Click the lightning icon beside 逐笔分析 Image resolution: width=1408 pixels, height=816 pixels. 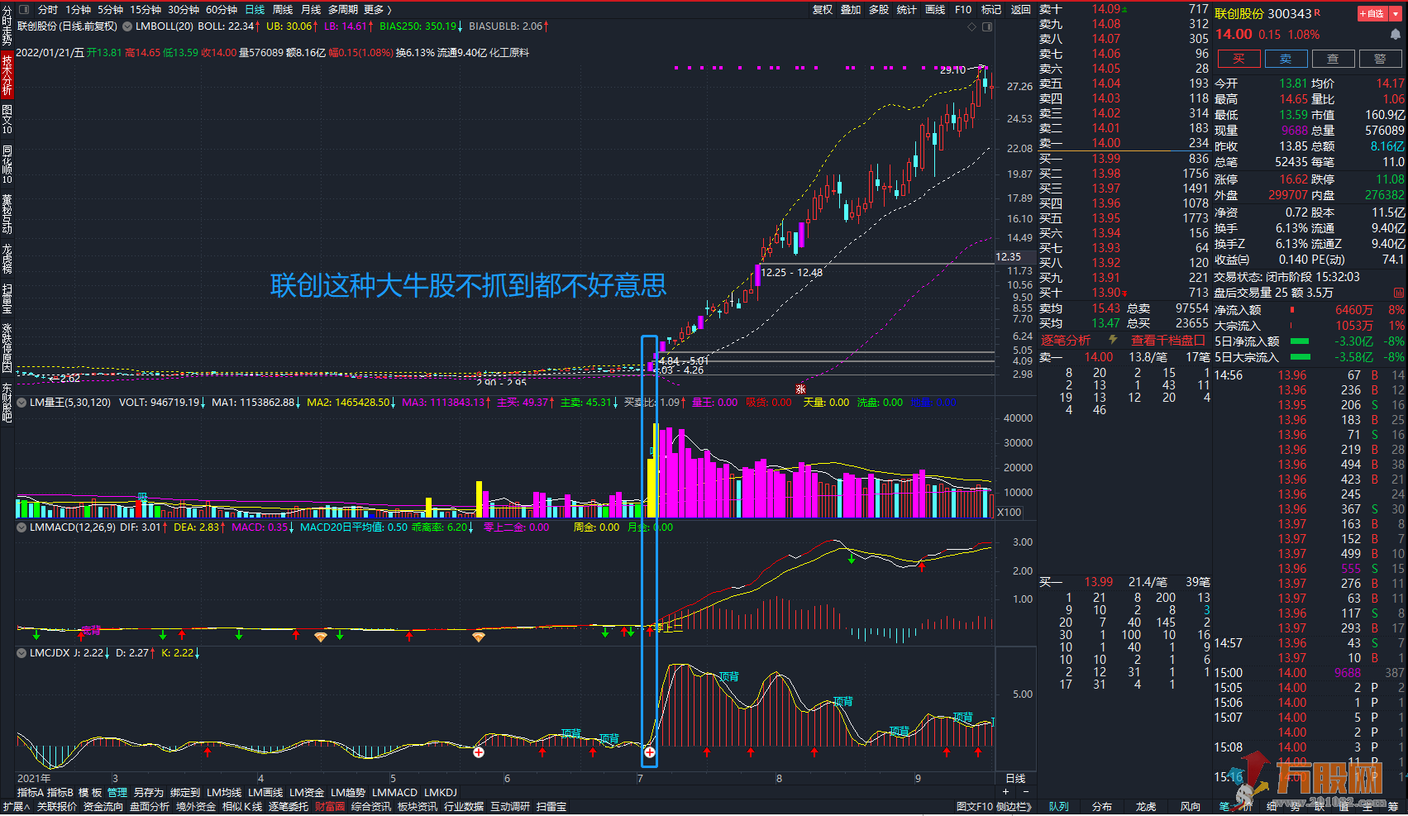(1113, 340)
